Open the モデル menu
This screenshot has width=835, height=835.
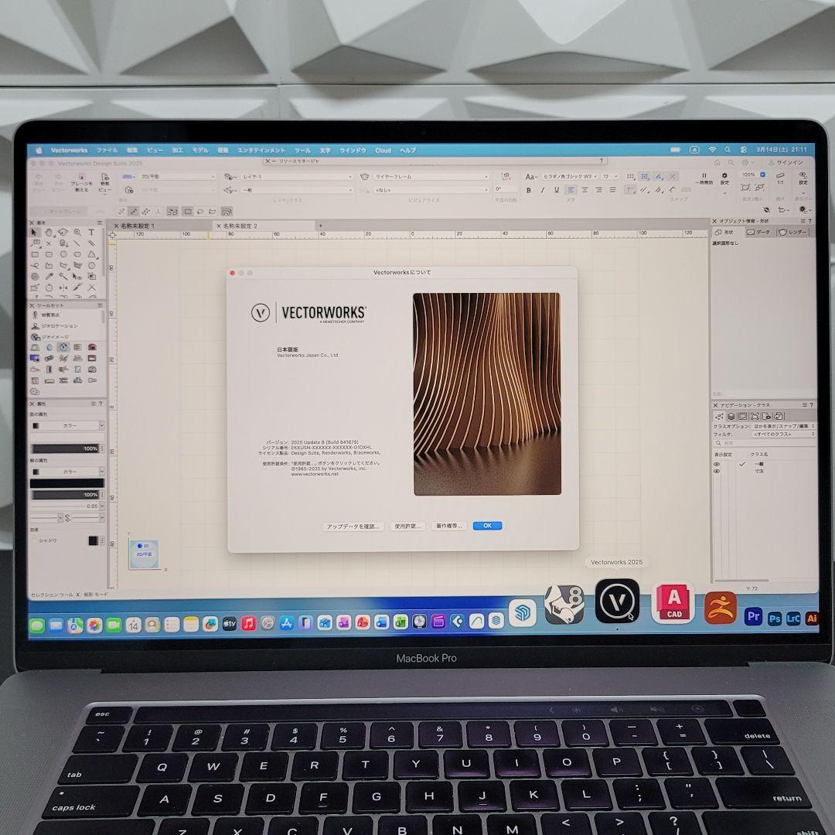(x=200, y=150)
